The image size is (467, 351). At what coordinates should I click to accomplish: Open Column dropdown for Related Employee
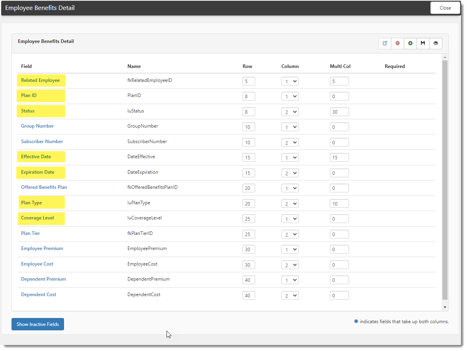(290, 81)
